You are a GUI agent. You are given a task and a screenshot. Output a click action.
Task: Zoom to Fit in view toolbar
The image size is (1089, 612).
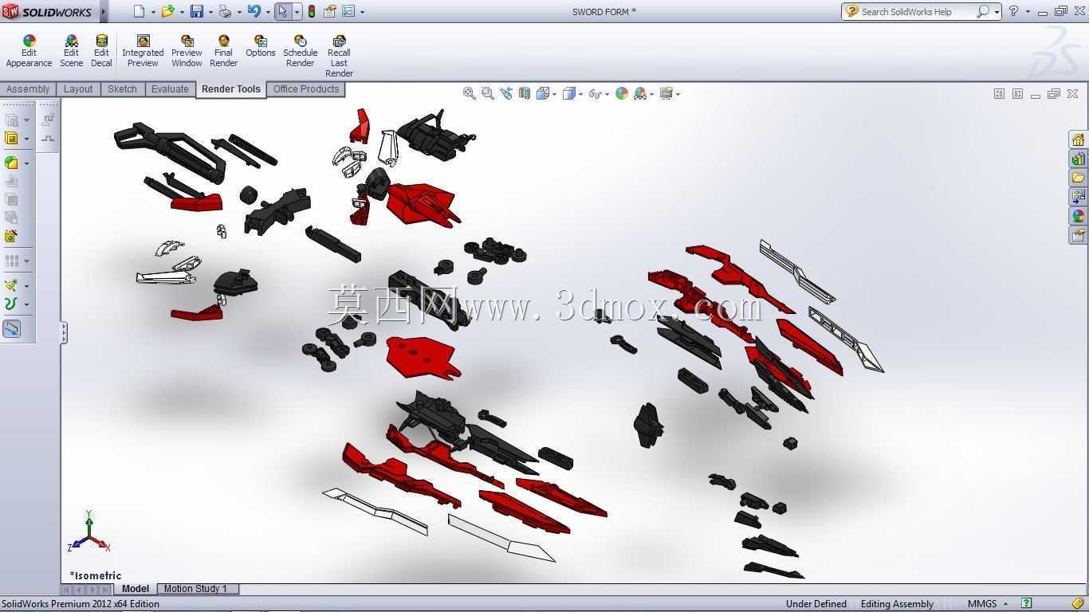470,93
